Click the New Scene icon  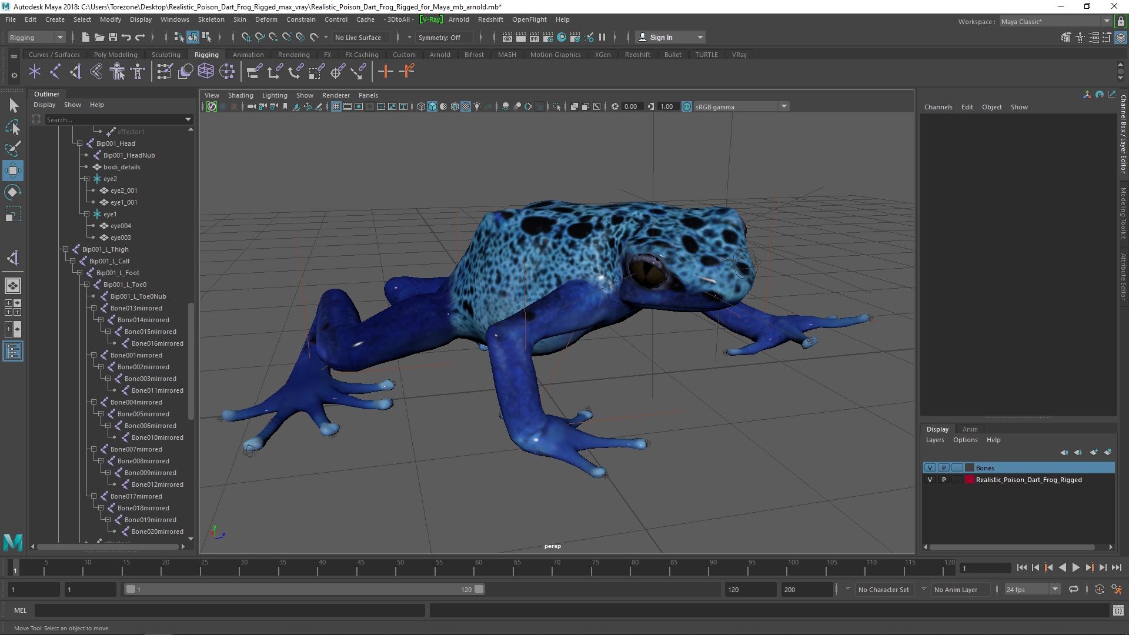[x=85, y=37]
